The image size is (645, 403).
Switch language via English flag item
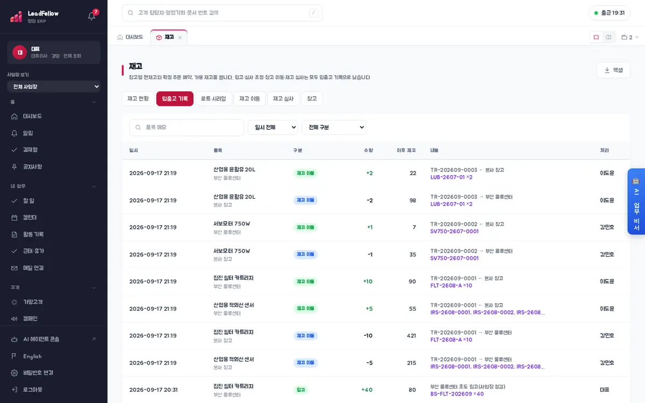54,356
